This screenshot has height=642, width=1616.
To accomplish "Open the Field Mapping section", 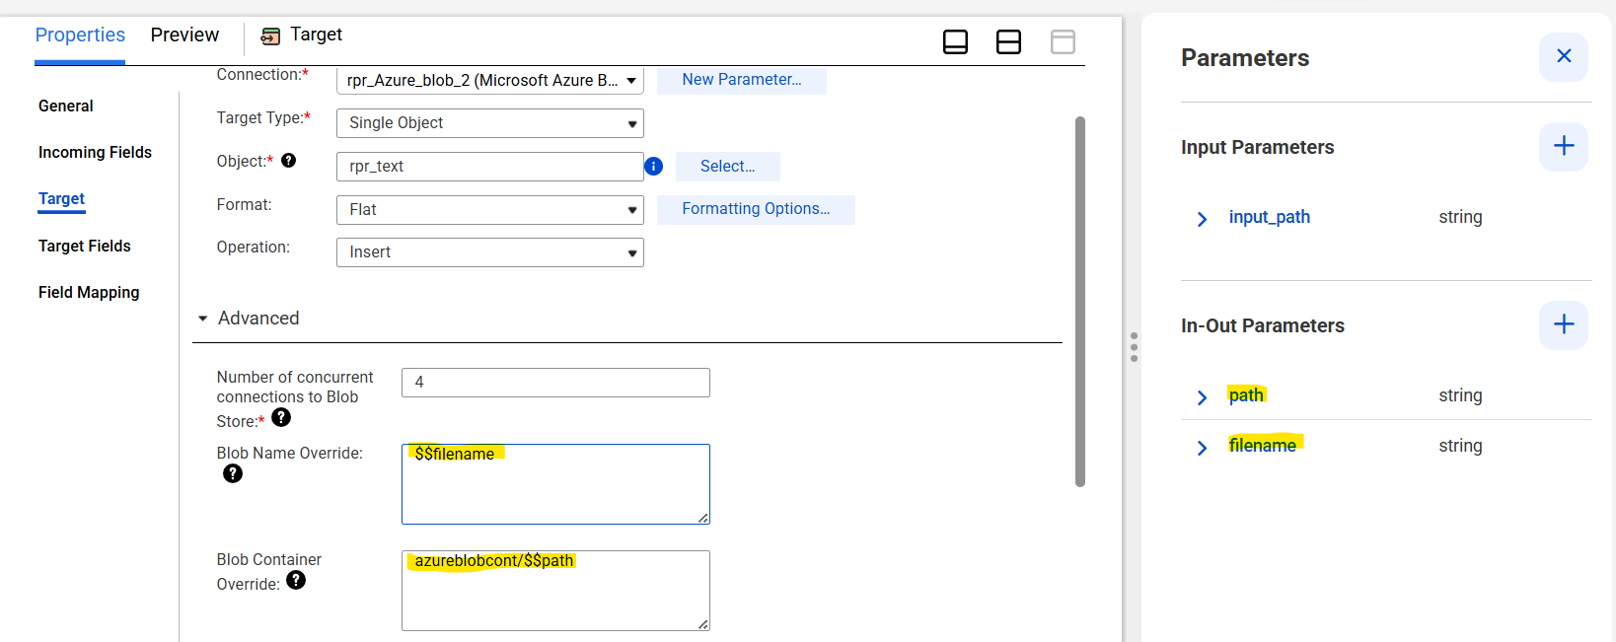I will tap(89, 292).
